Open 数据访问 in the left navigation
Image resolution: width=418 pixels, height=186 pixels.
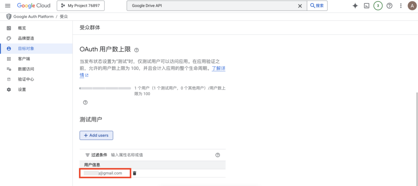point(26,69)
